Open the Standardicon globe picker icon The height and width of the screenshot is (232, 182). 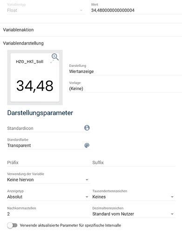tap(87, 128)
